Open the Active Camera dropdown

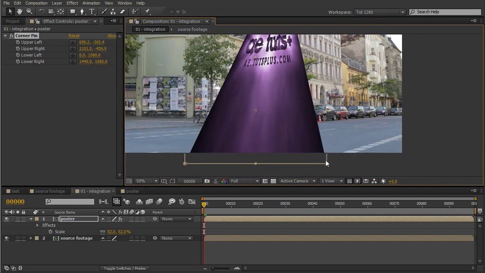(298, 181)
